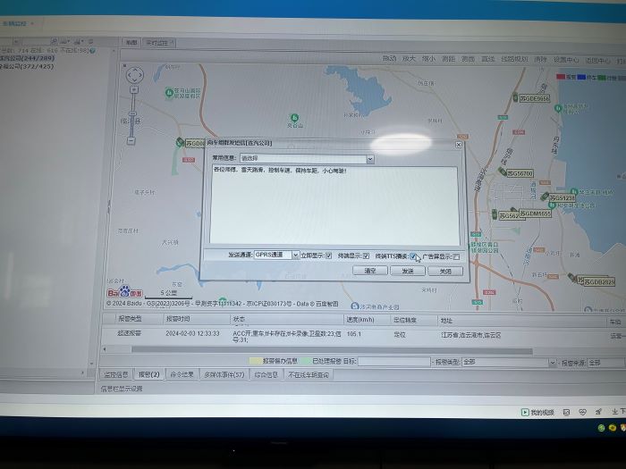Screen dimensions: 626x469
Task: Click the map pan control compass
Action: (133, 88)
